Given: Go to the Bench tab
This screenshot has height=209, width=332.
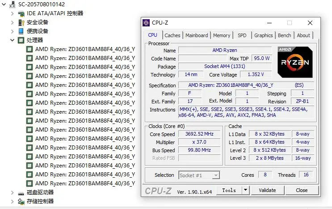Looking at the screenshot, I should coord(284,35).
